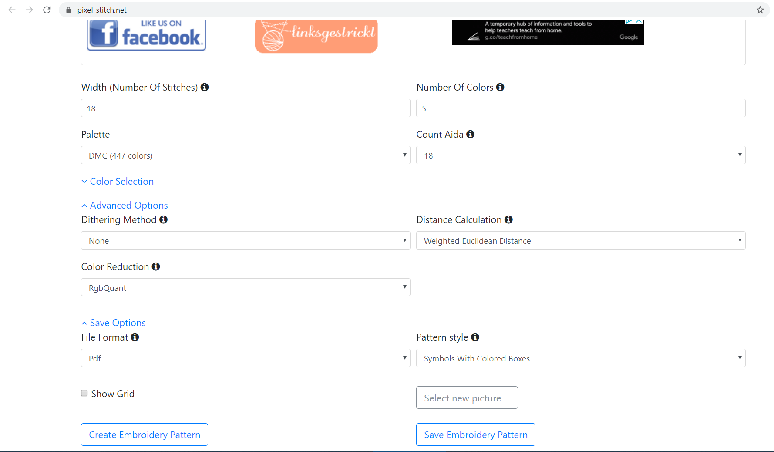Click Save Embroidery Pattern button
The height and width of the screenshot is (452, 774).
coord(476,435)
